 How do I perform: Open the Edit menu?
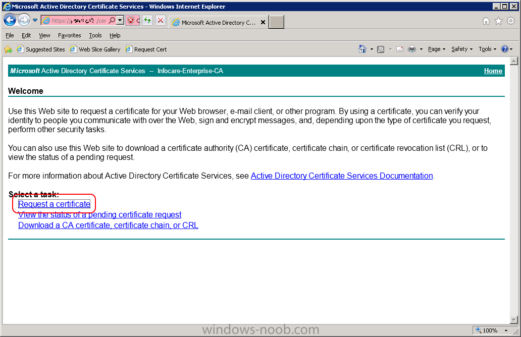(26, 35)
